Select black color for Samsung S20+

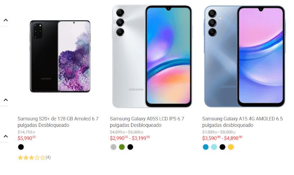(x=21, y=147)
